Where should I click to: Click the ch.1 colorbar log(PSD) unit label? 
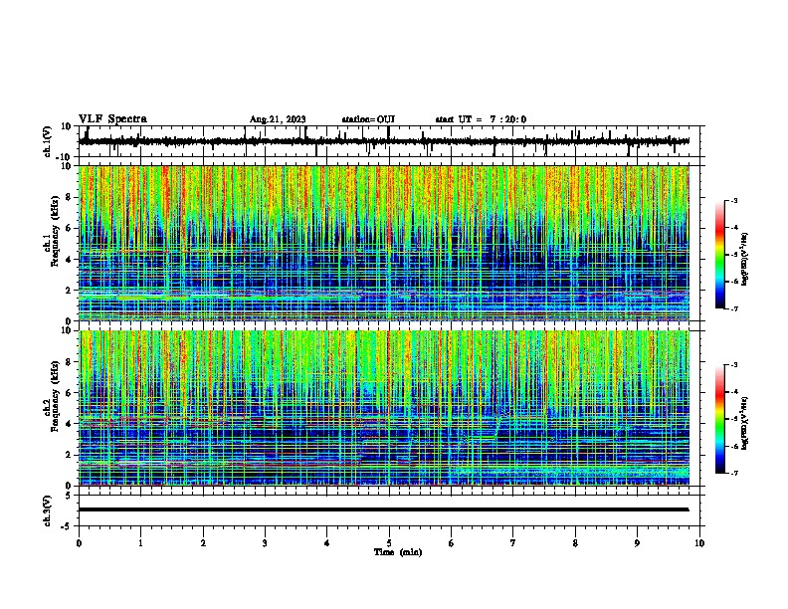[745, 260]
